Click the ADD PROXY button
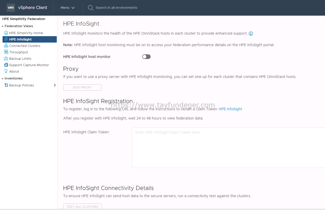This screenshot has height=210, width=325. coord(82,87)
